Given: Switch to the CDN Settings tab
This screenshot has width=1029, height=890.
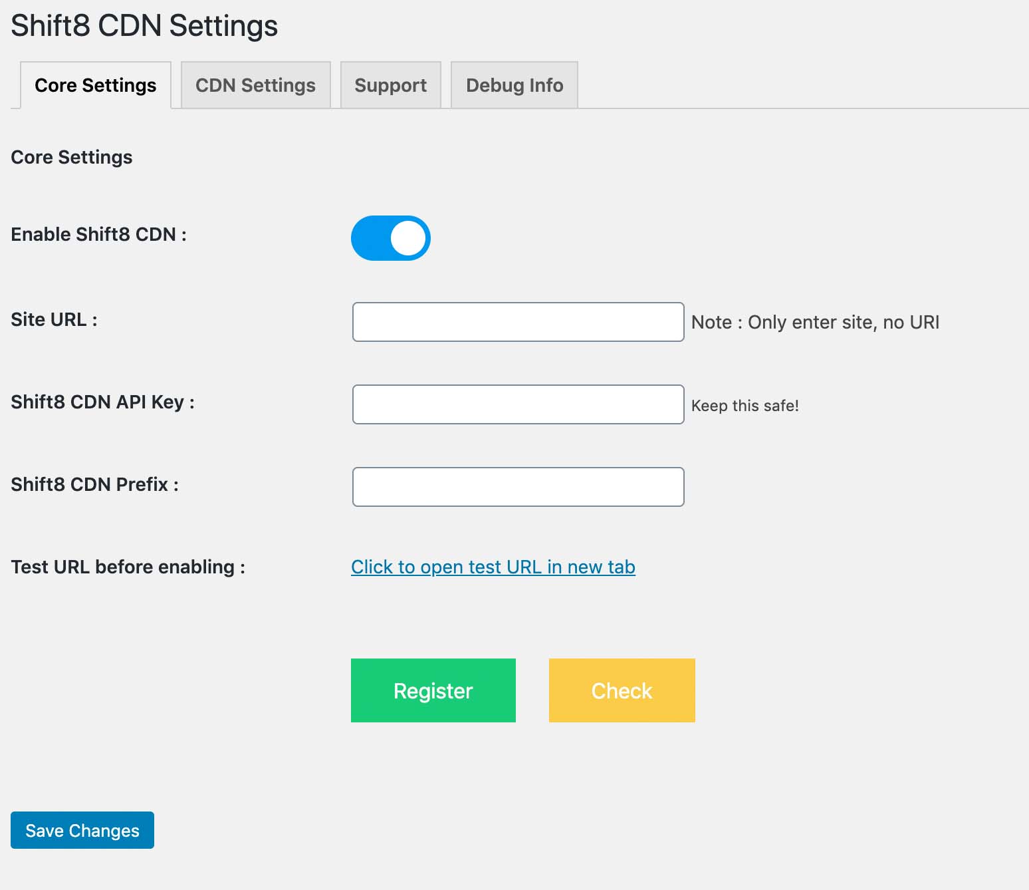Looking at the screenshot, I should pyautogui.click(x=255, y=85).
